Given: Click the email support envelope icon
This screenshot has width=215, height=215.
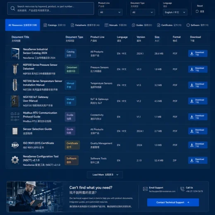Looking at the screenshot, I should pyautogui.click(x=145, y=189).
